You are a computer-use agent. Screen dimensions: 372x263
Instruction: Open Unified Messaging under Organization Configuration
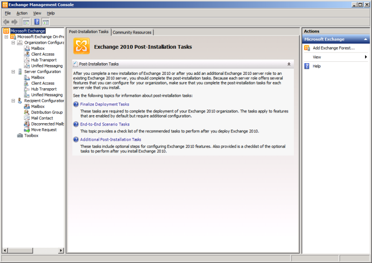(x=46, y=66)
